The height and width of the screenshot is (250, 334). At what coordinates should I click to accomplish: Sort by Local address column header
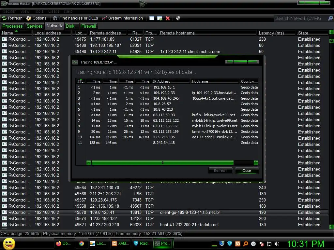pos(52,33)
